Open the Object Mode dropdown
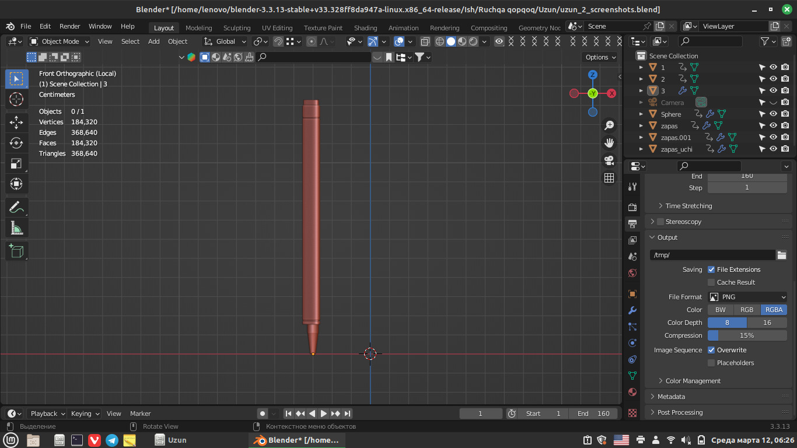 point(60,41)
